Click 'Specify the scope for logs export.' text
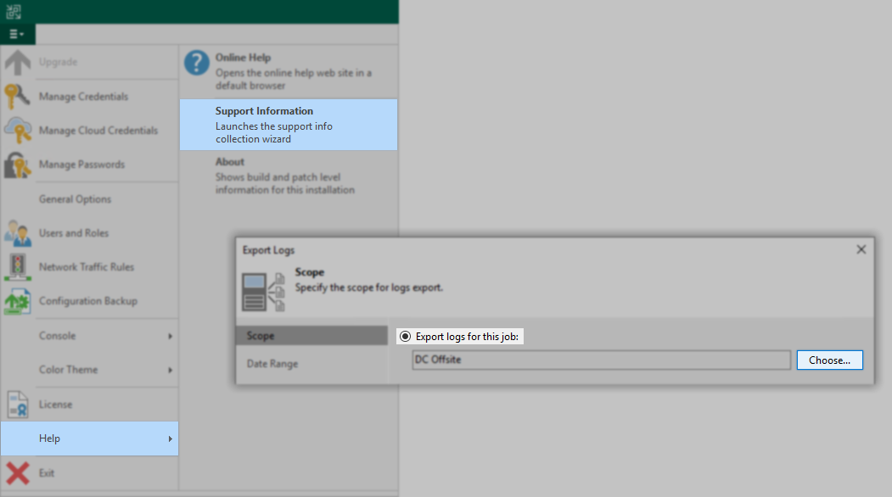 tap(368, 288)
